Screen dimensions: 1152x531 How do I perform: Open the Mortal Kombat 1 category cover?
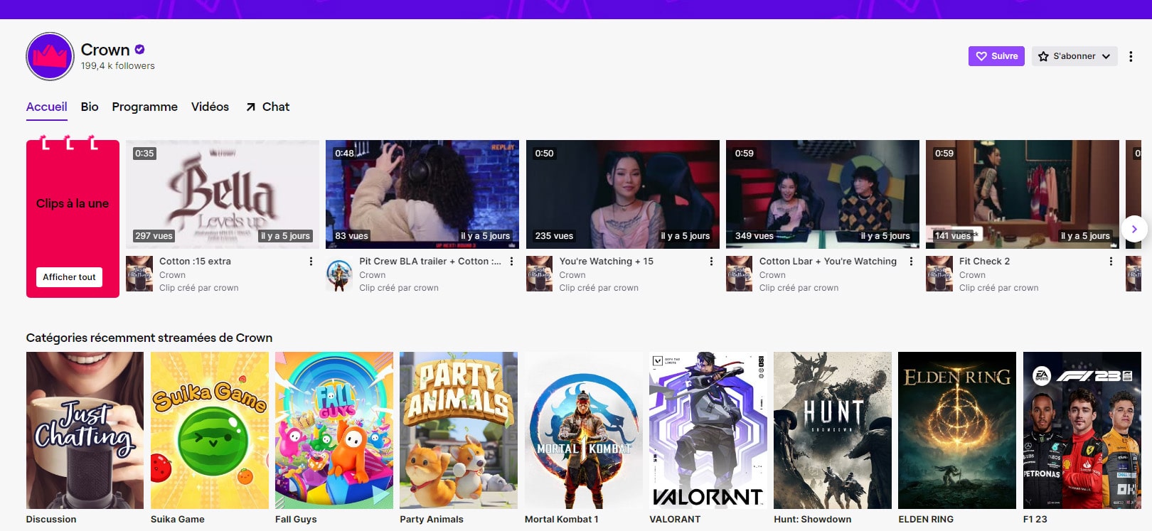584,430
